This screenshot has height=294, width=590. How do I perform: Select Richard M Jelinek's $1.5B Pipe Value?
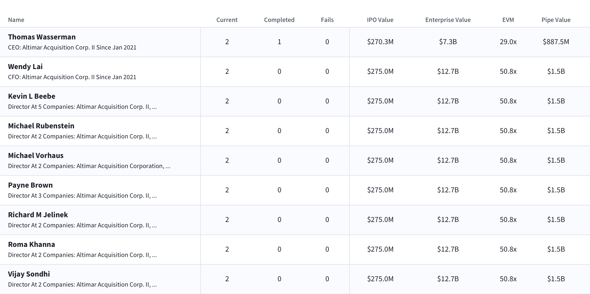(556, 220)
